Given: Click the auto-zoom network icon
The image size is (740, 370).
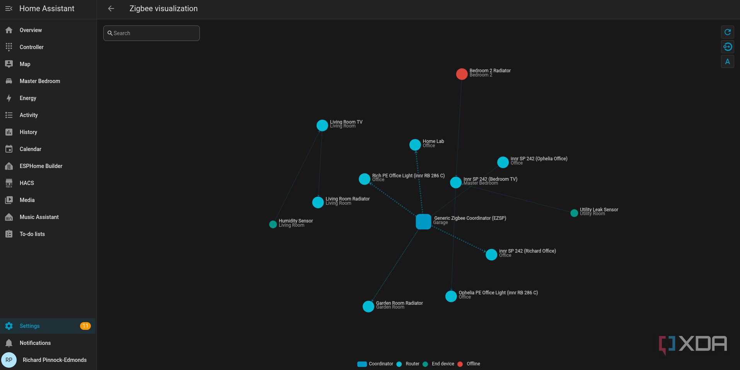Looking at the screenshot, I should [728, 47].
